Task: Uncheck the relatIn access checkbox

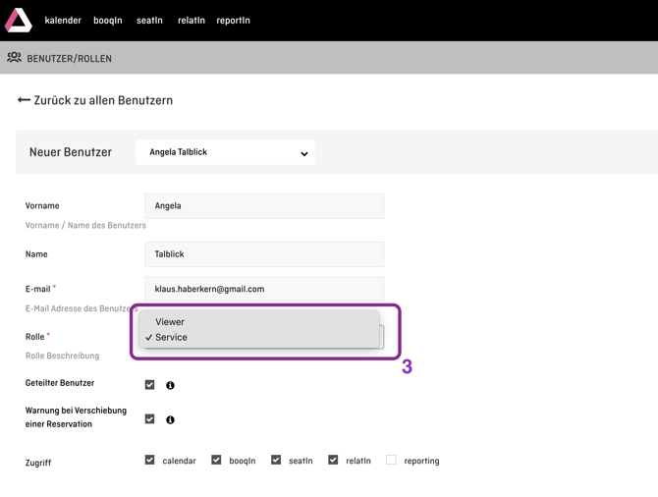Action: coord(333,460)
